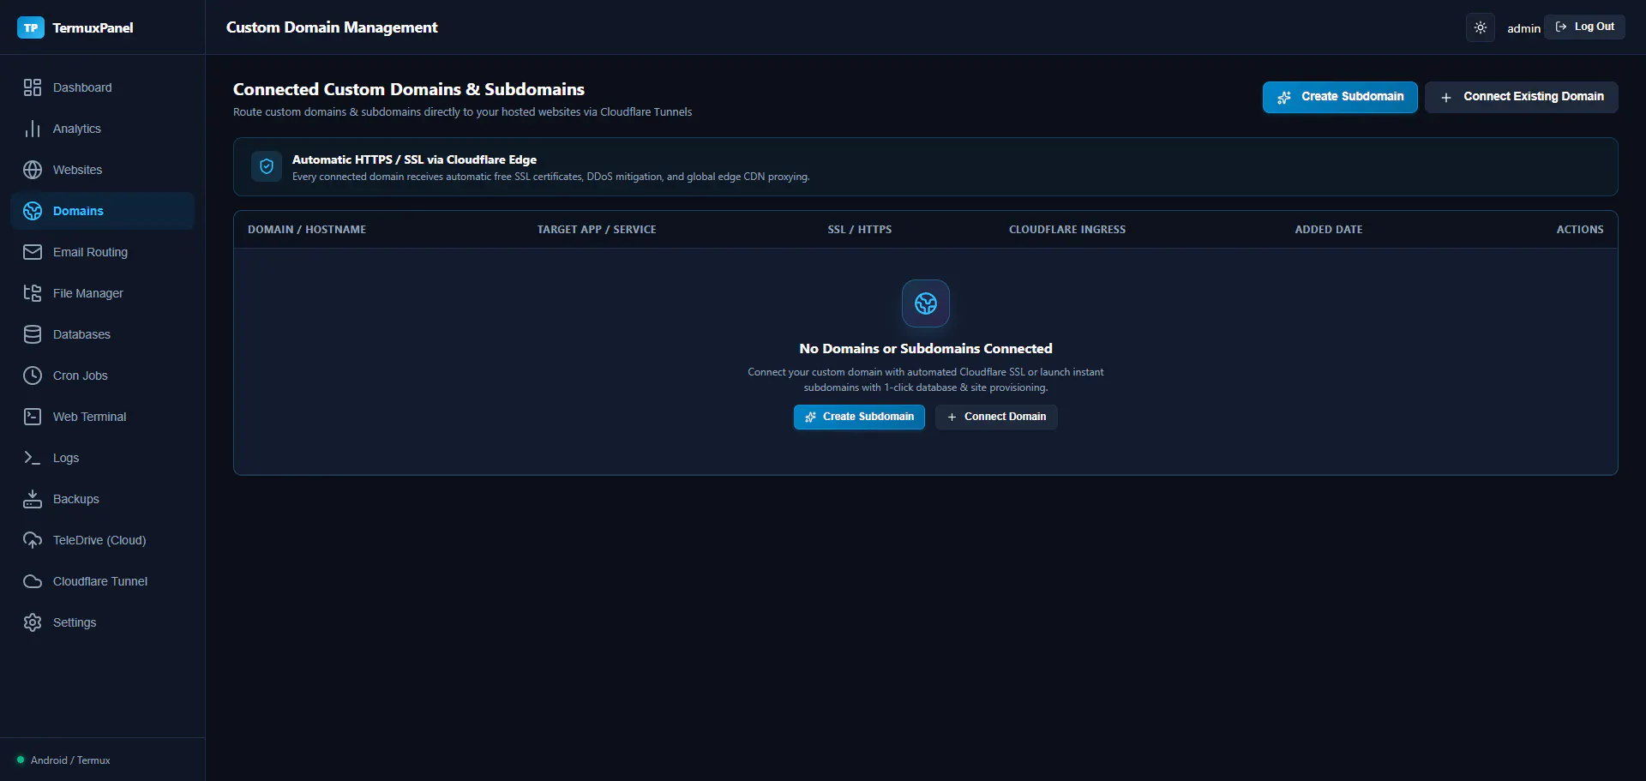The image size is (1646, 781).
Task: View Logs page
Action: [103, 458]
